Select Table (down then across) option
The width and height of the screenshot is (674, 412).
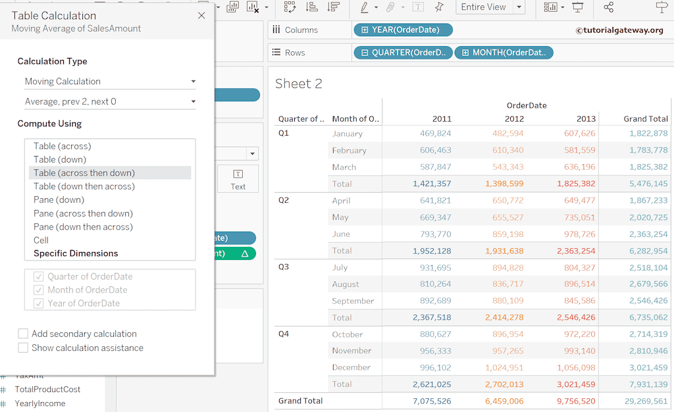click(84, 186)
